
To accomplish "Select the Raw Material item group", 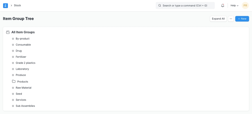I will click(24, 88).
